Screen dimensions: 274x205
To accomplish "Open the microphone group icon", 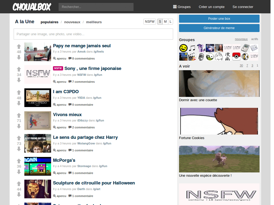I will [201, 57].
